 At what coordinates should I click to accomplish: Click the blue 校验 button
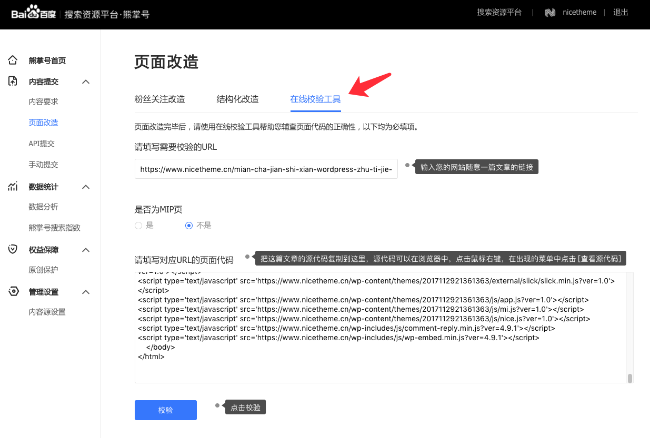point(166,410)
